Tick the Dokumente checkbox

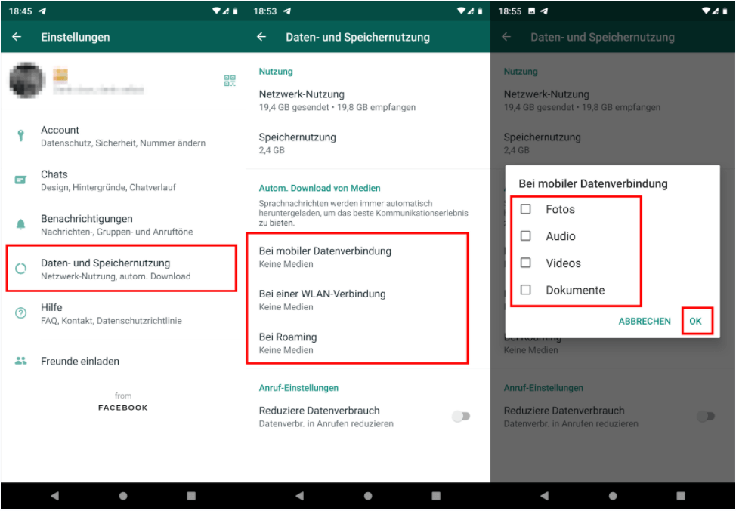(x=526, y=290)
